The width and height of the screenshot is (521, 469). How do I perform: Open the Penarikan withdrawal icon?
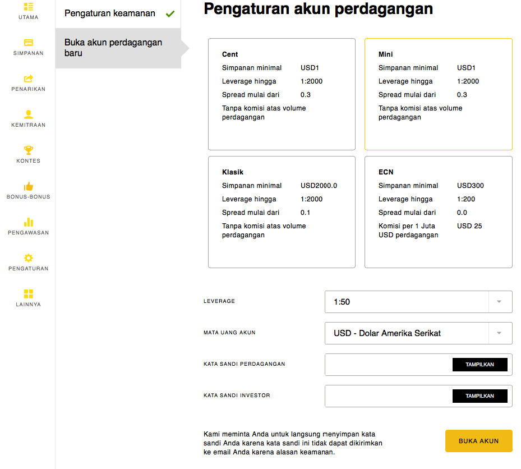tap(29, 79)
